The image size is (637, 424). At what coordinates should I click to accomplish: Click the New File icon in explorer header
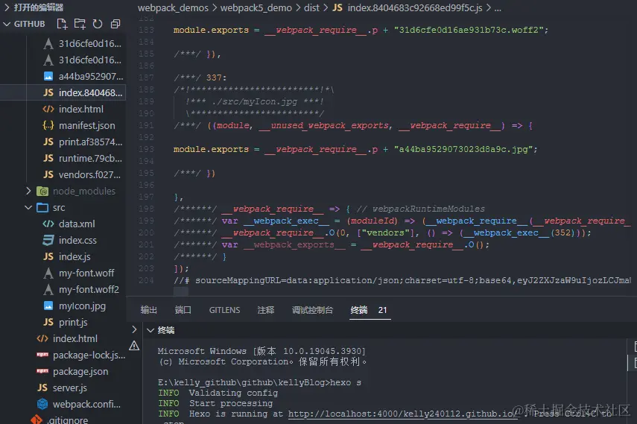coord(62,24)
